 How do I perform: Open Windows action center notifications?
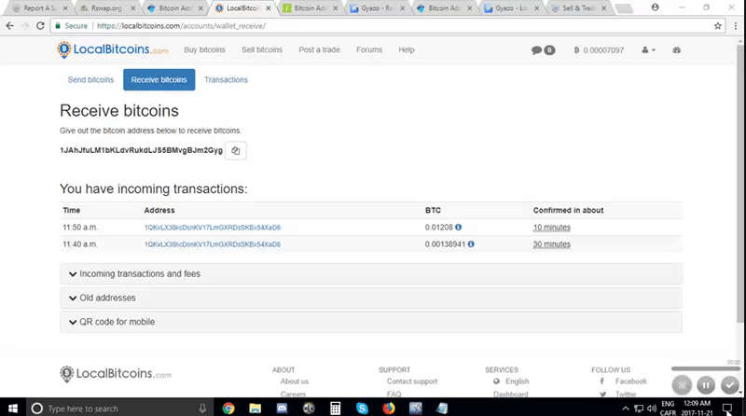[x=727, y=409]
